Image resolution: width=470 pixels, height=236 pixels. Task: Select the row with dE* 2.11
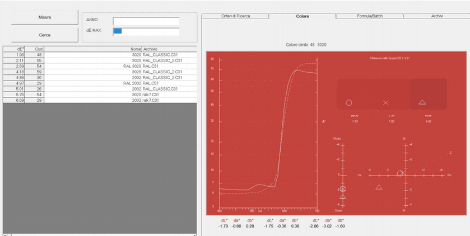(100, 60)
